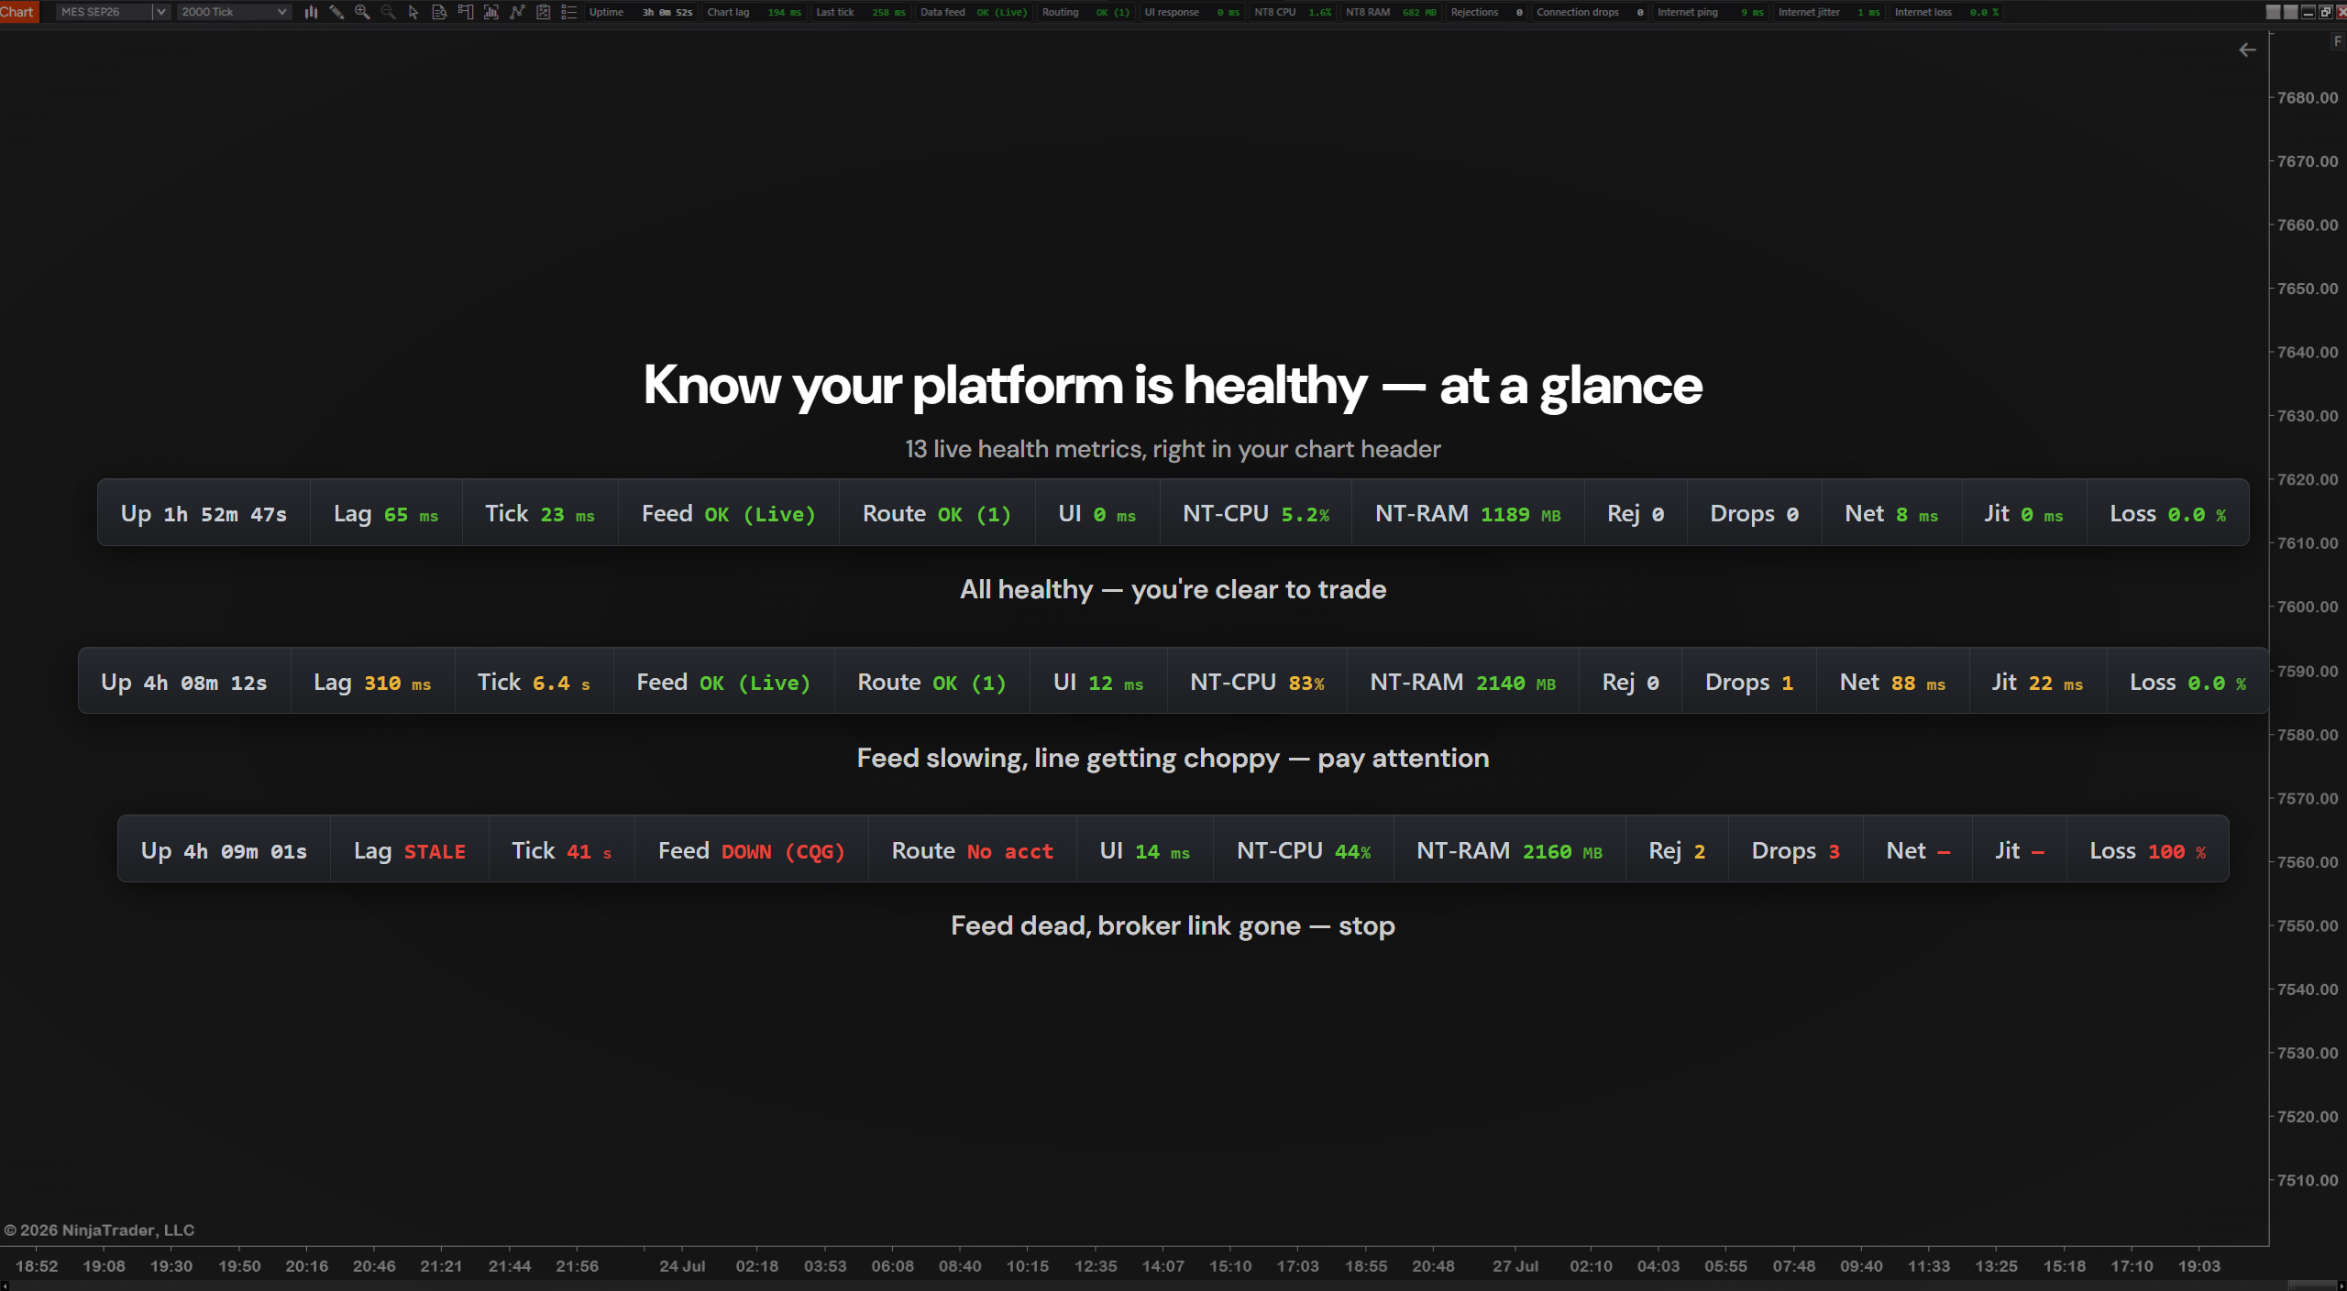Click the Tick 6.4 s cell

pyautogui.click(x=534, y=682)
